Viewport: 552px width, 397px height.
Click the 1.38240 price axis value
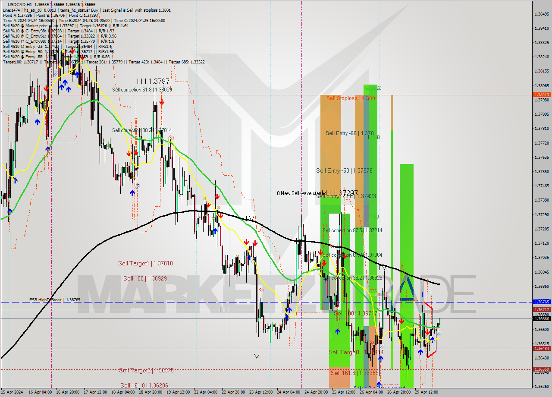click(542, 57)
